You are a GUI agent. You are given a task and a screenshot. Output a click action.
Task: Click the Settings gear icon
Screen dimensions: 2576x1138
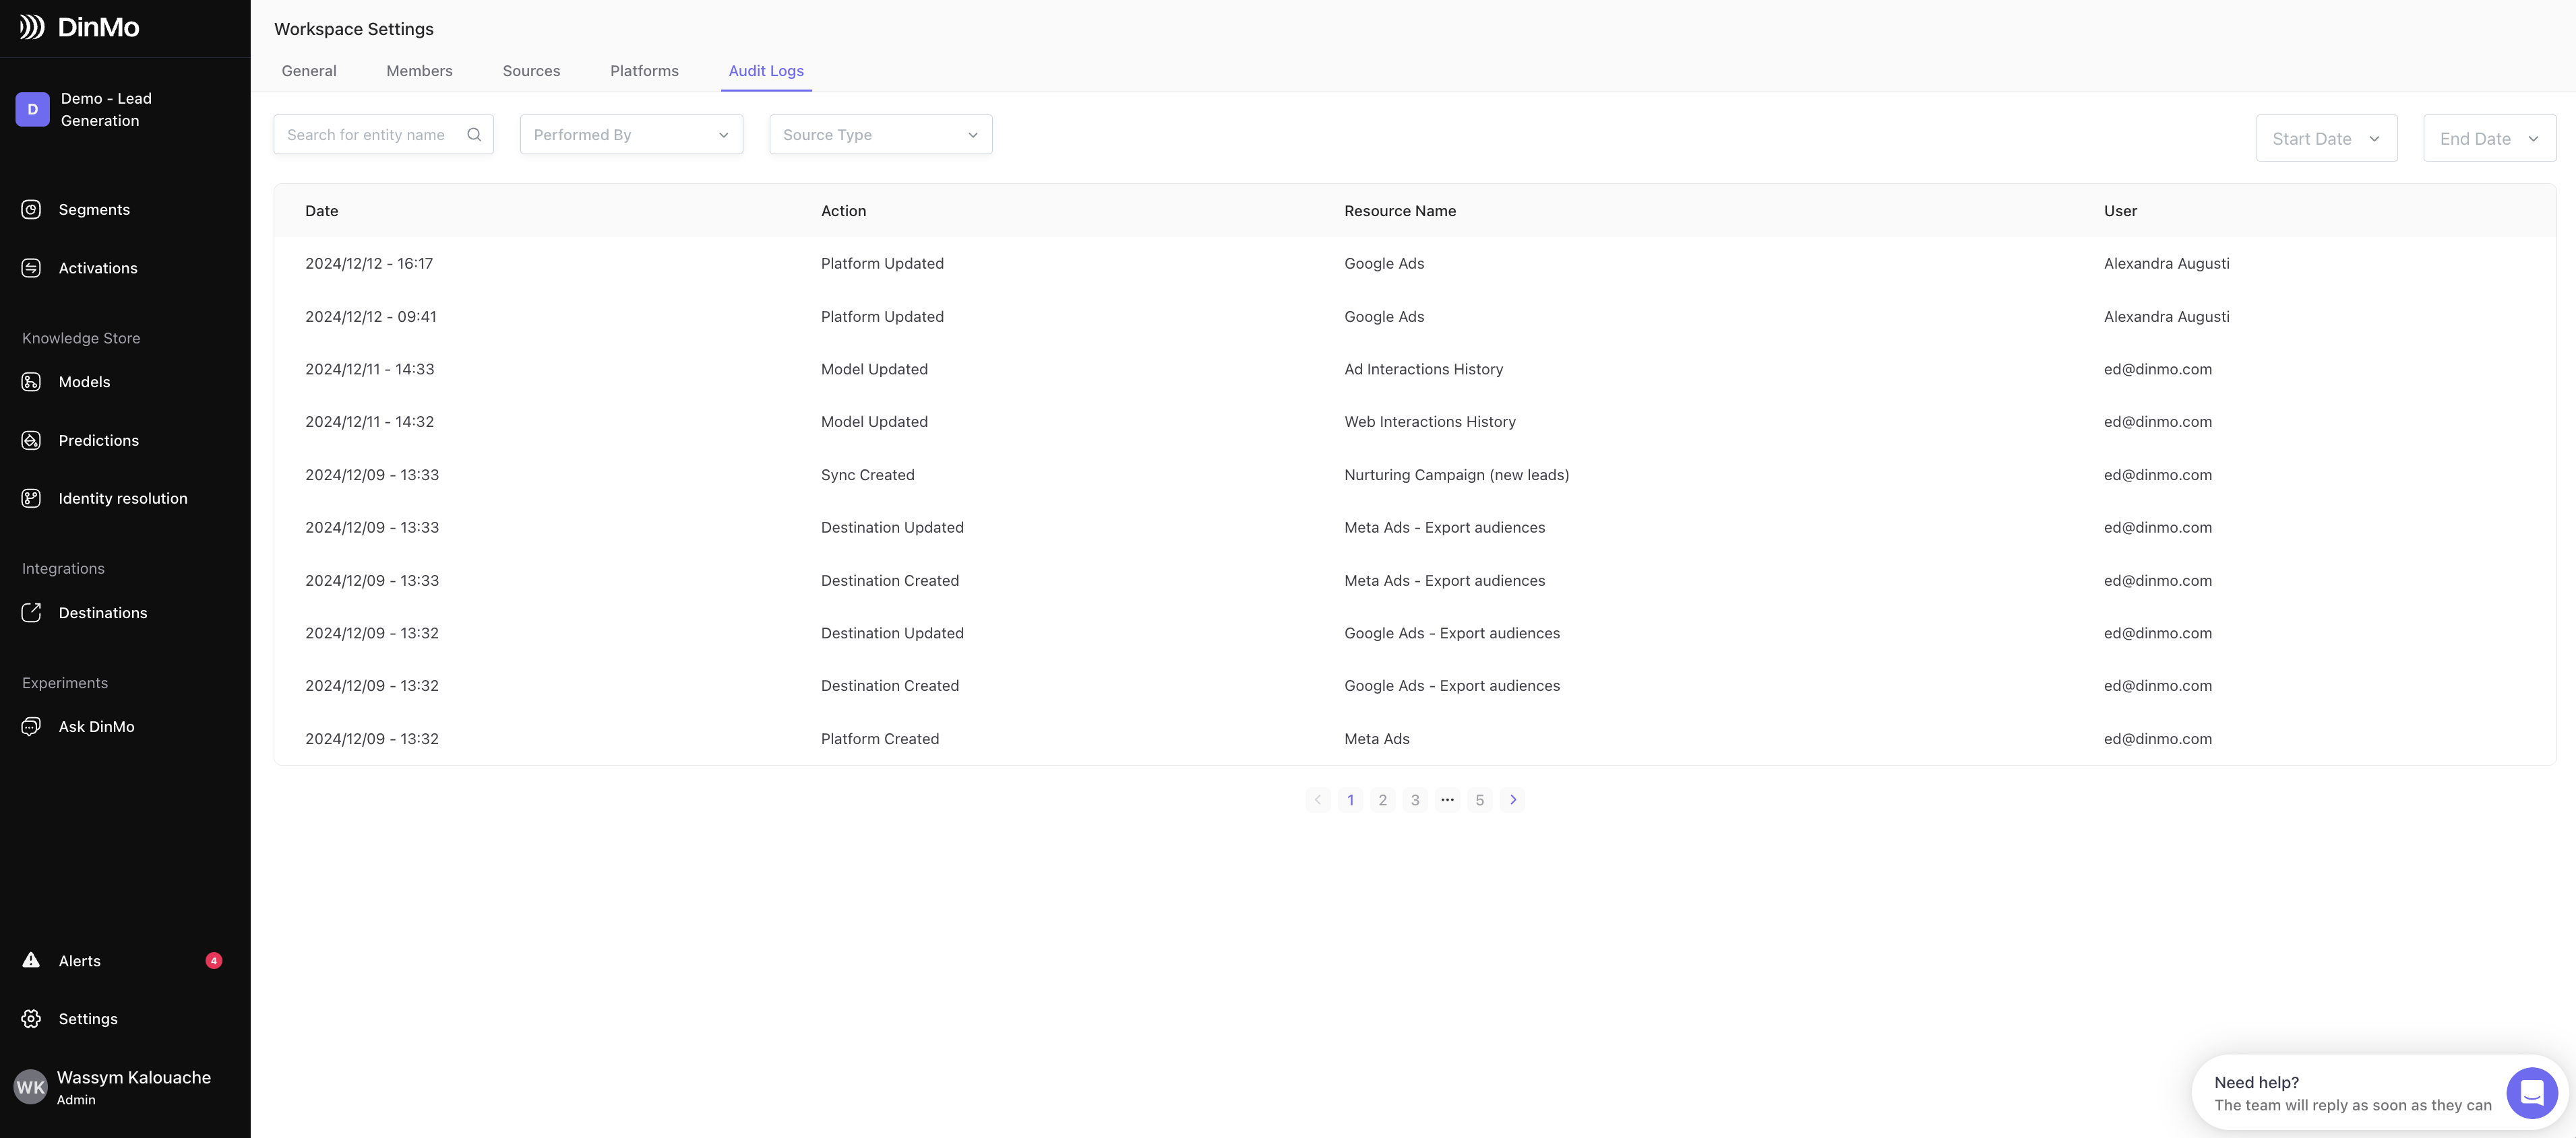coord(31,1019)
